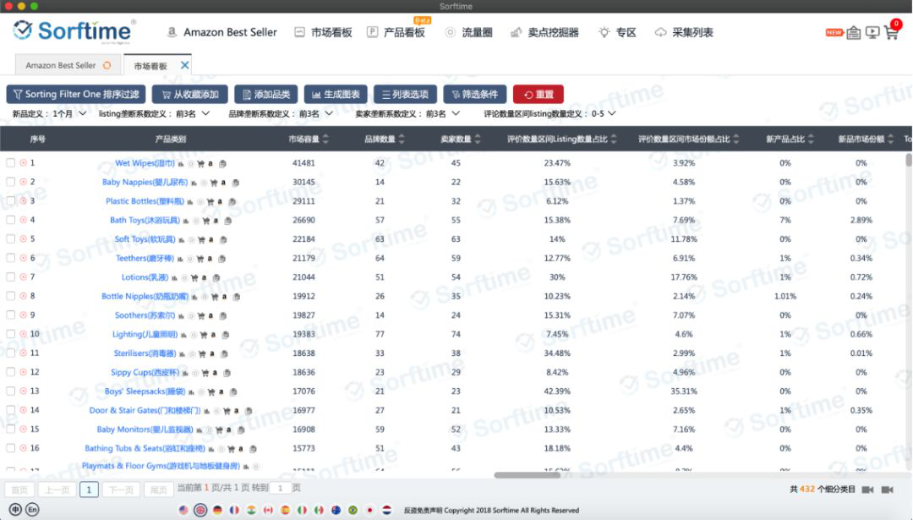This screenshot has width=913, height=520.
Task: Open 卖点挖掘器 menu
Action: pos(545,33)
